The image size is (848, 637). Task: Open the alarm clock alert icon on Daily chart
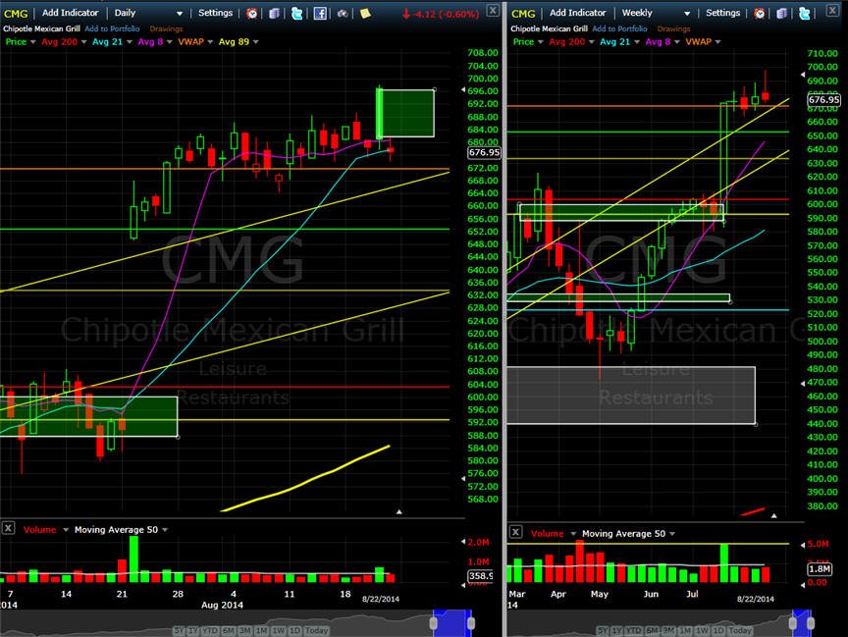(251, 13)
